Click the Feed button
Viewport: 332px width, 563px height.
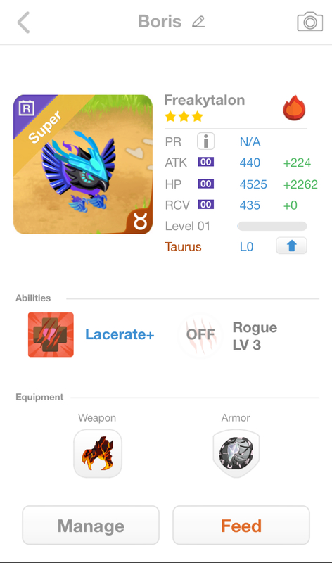click(241, 525)
